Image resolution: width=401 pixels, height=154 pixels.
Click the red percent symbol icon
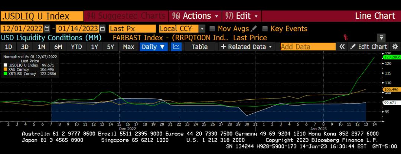click(x=345, y=38)
